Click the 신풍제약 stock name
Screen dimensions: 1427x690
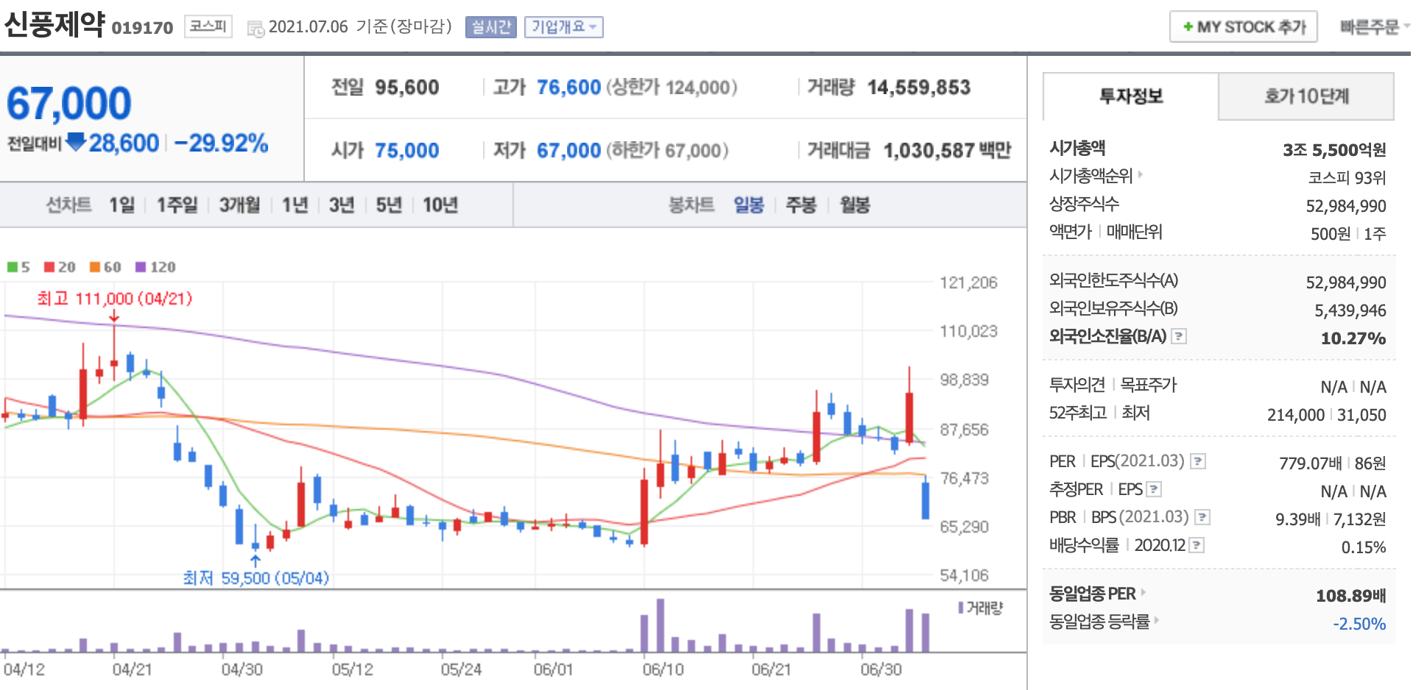pos(54,24)
